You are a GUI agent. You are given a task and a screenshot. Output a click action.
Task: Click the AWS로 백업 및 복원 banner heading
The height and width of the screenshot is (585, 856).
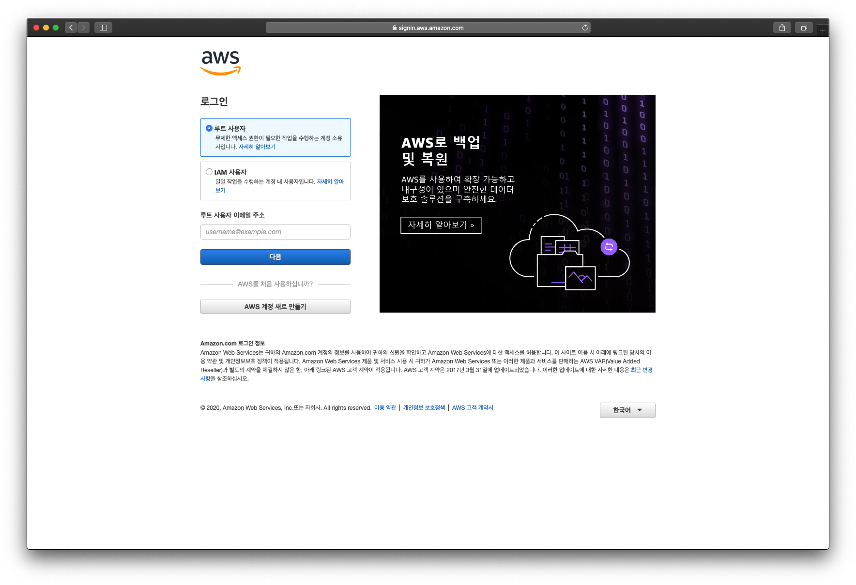[441, 150]
